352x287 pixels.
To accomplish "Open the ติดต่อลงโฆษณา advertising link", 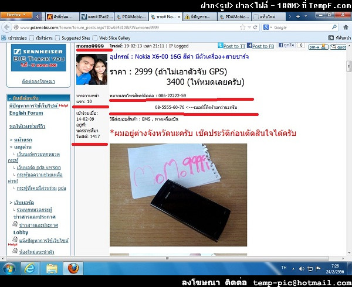I will coord(38,81).
